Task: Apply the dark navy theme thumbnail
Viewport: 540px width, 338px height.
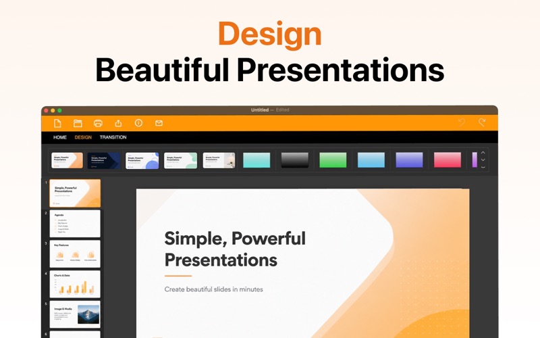Action: (x=104, y=160)
